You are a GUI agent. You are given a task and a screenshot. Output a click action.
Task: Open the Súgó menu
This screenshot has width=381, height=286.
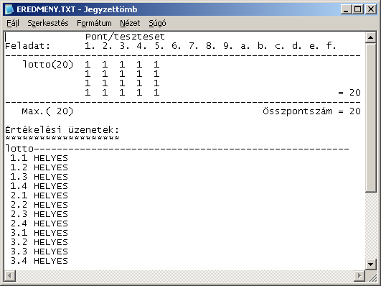157,24
